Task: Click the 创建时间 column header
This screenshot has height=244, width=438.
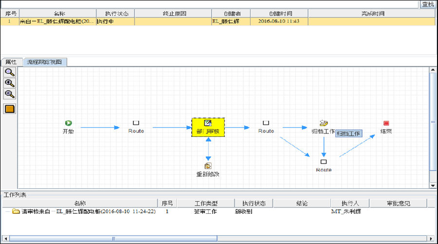Action: 279,14
